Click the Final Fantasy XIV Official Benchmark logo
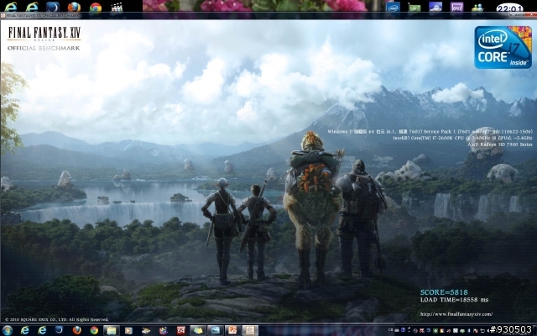The image size is (537, 336). point(44,38)
